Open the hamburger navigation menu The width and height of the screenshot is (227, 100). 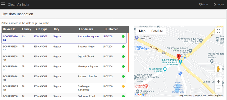(x=3, y=4)
